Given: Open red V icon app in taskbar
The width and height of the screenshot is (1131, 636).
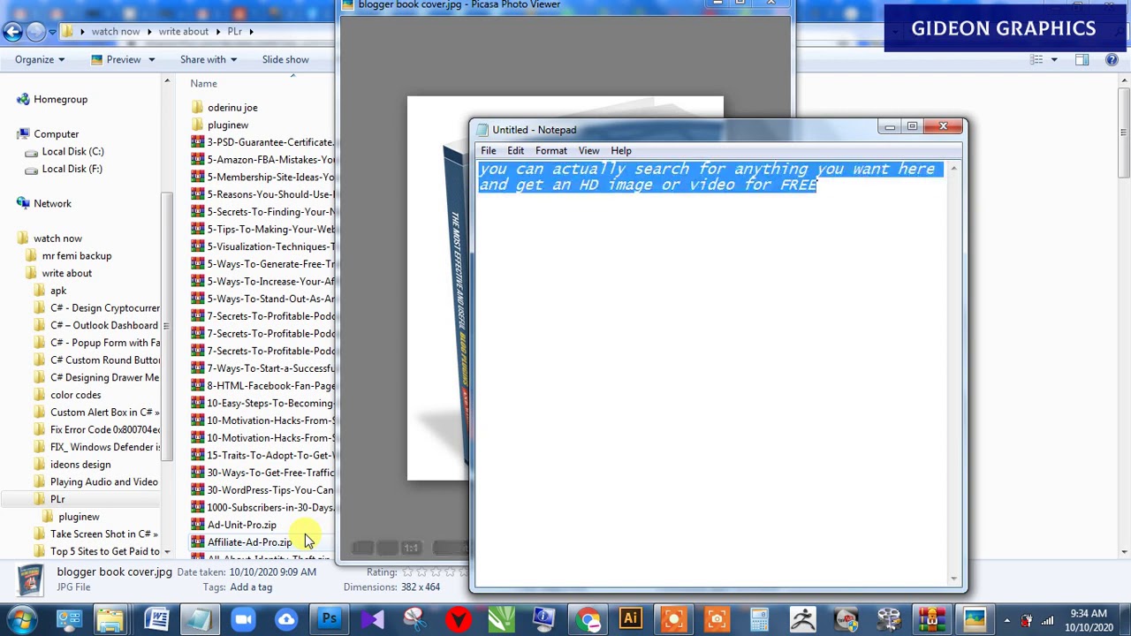Looking at the screenshot, I should point(458,620).
